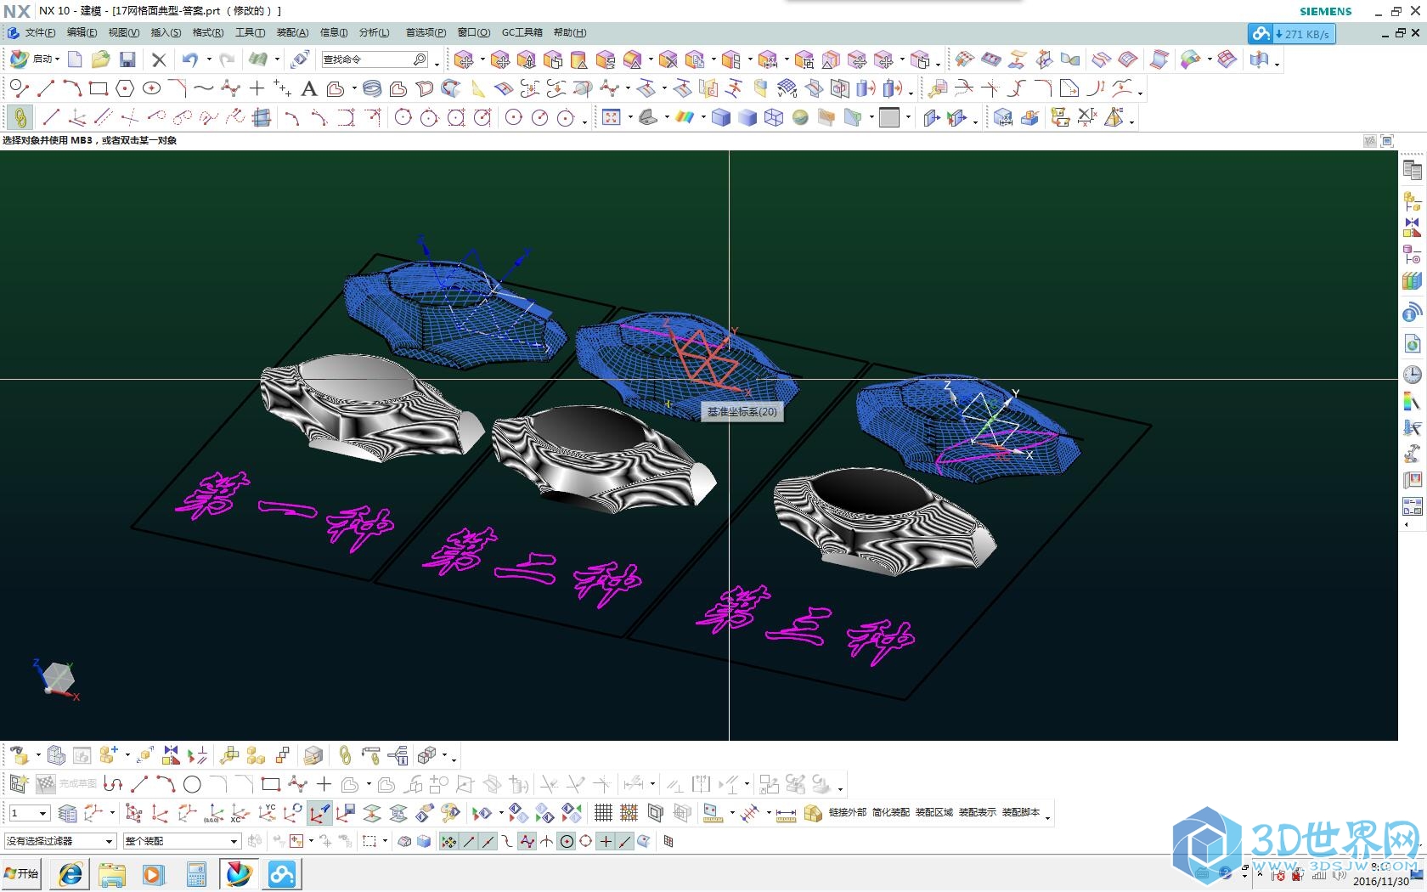This screenshot has height=892, width=1427.
Task: Click the 装配表示 button
Action: [x=977, y=812]
